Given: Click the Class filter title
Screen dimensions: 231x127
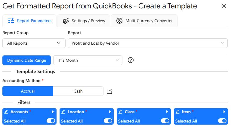Looking at the screenshot, I should [x=130, y=112].
